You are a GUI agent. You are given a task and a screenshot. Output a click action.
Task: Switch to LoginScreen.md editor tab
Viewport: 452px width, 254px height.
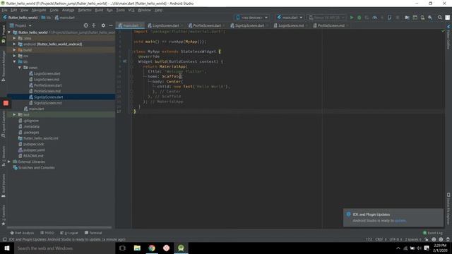point(290,25)
